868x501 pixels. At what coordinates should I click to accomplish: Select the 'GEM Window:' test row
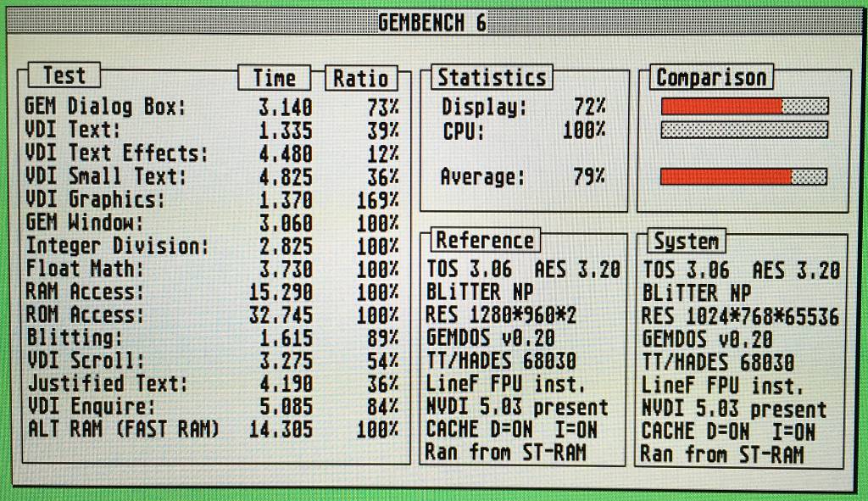click(x=212, y=223)
